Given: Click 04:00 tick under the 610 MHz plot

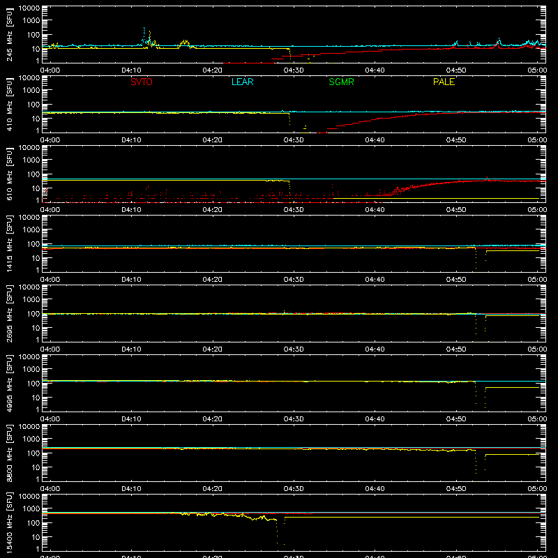Looking at the screenshot, I should [x=50, y=210].
